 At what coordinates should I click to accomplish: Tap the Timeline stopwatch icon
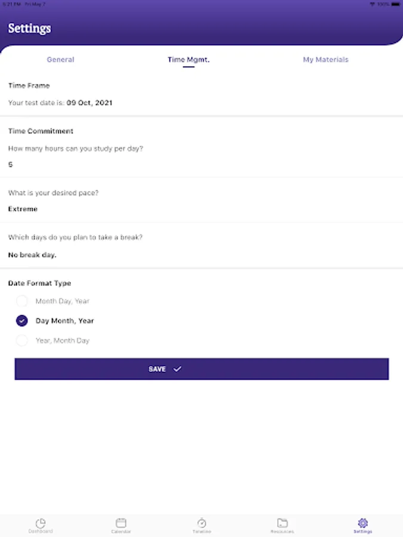click(x=201, y=523)
